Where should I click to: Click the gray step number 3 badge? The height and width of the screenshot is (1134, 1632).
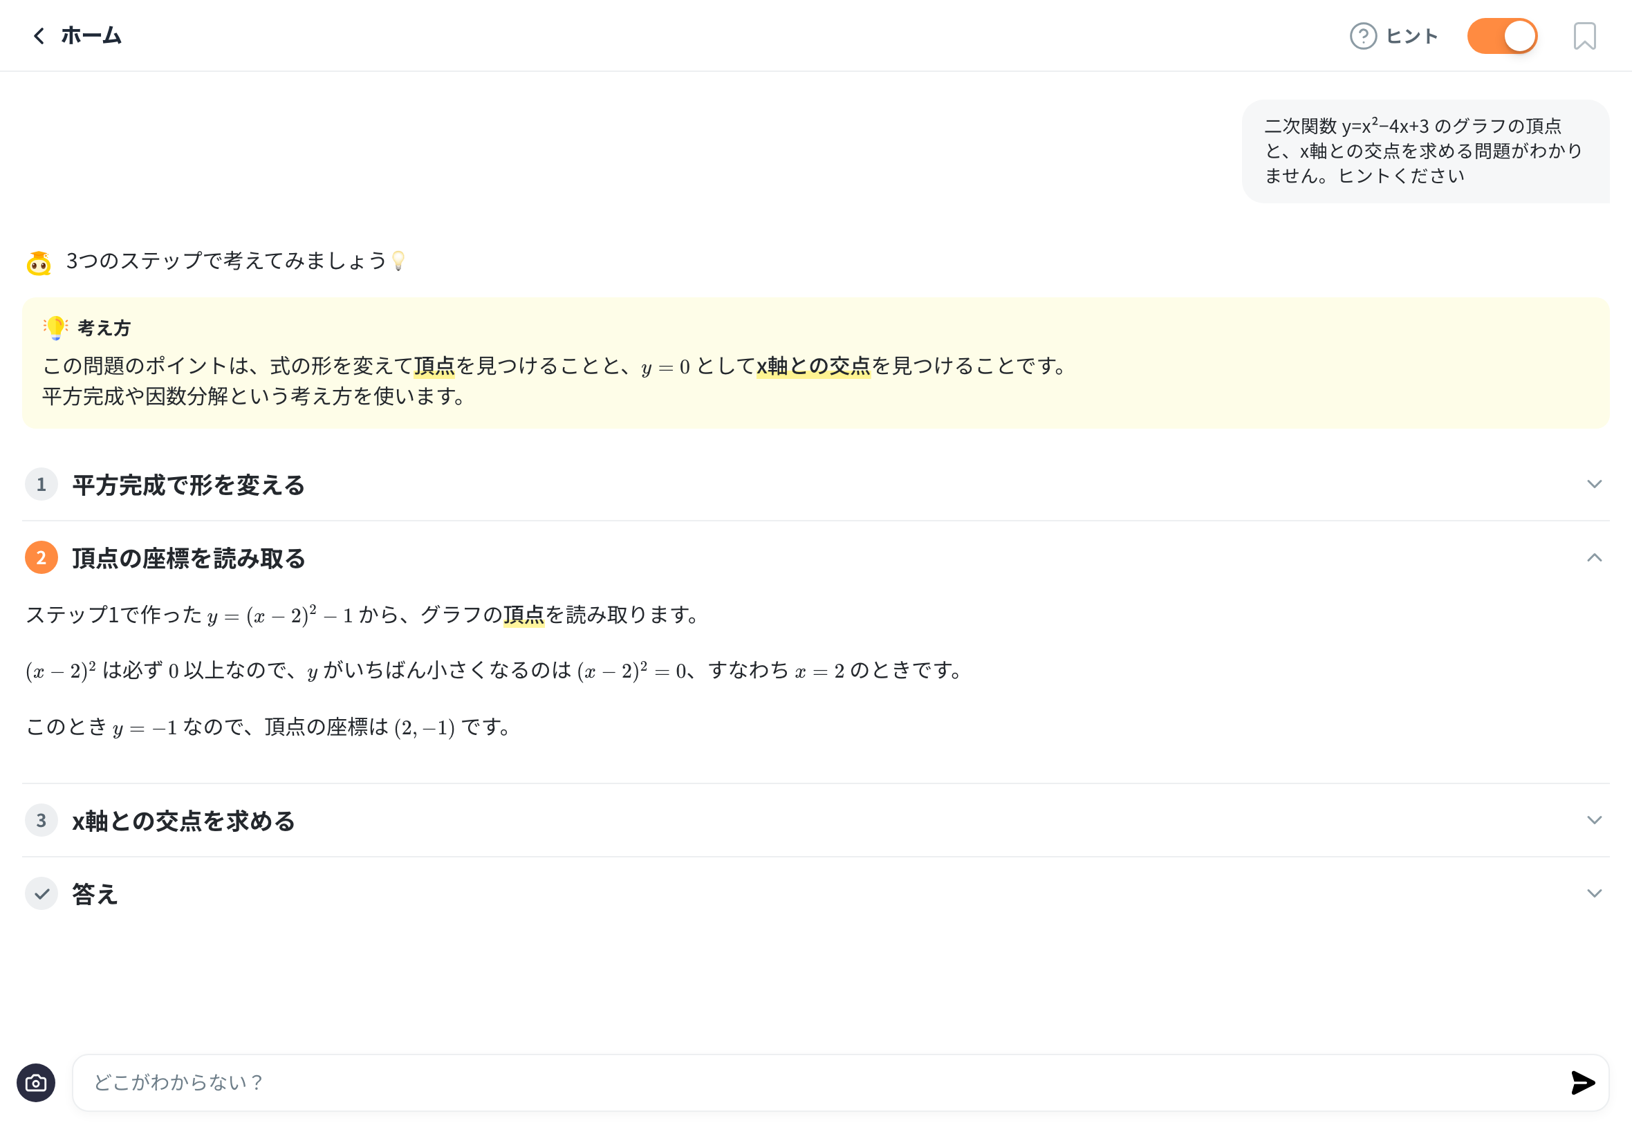click(x=41, y=821)
